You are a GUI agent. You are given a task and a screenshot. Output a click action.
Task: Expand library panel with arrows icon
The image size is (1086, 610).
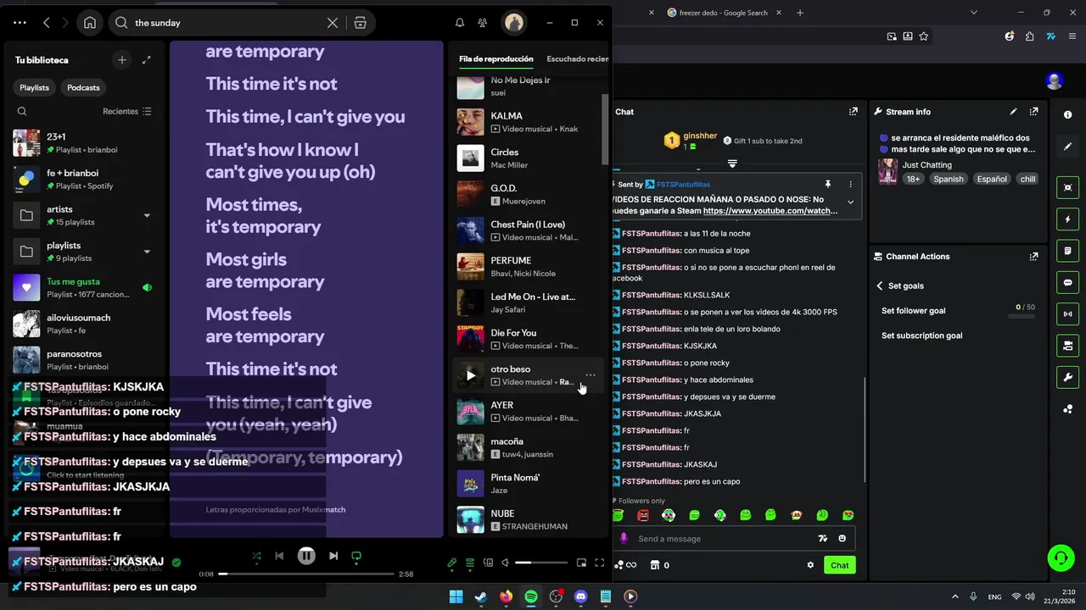coord(147,60)
